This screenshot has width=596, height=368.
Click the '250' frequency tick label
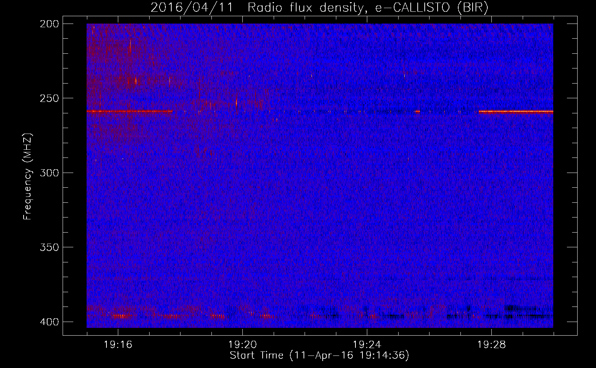click(x=49, y=98)
